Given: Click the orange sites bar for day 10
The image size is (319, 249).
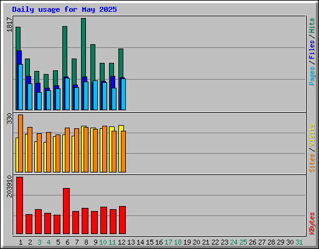Looking at the screenshot, I should pos(105,149).
